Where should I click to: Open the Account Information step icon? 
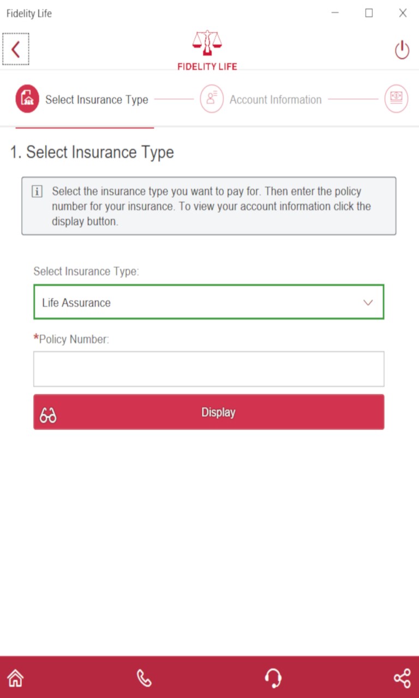212,99
